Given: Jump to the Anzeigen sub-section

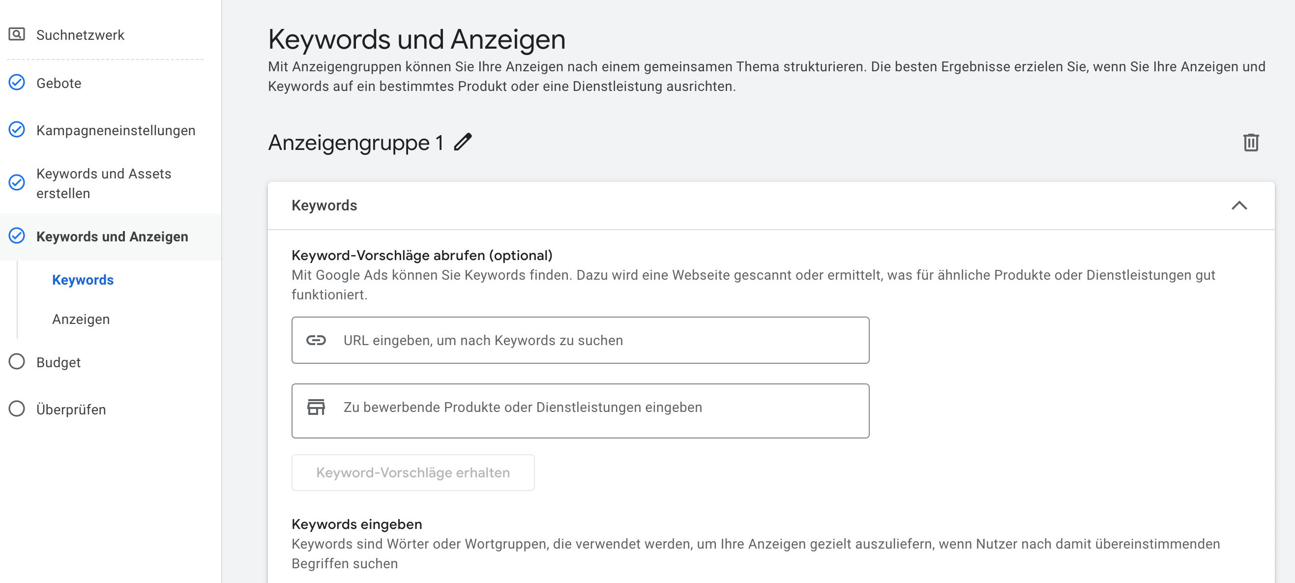Looking at the screenshot, I should [81, 319].
